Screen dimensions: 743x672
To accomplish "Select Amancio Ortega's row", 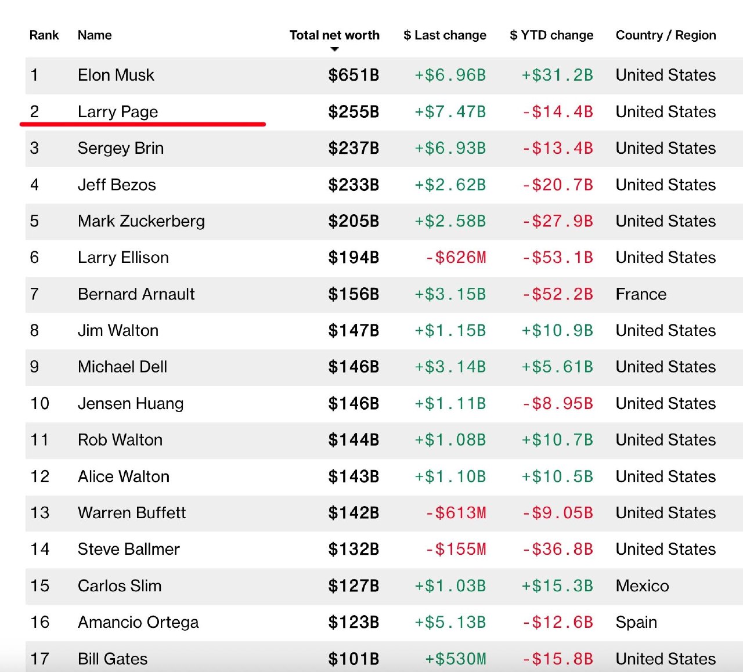I will [x=138, y=622].
